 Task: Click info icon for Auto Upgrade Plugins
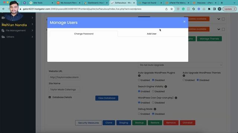[139, 76]
